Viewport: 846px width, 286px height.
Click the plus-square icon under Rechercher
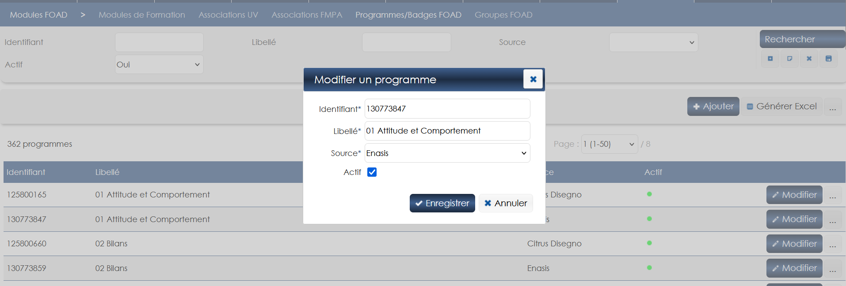770,59
